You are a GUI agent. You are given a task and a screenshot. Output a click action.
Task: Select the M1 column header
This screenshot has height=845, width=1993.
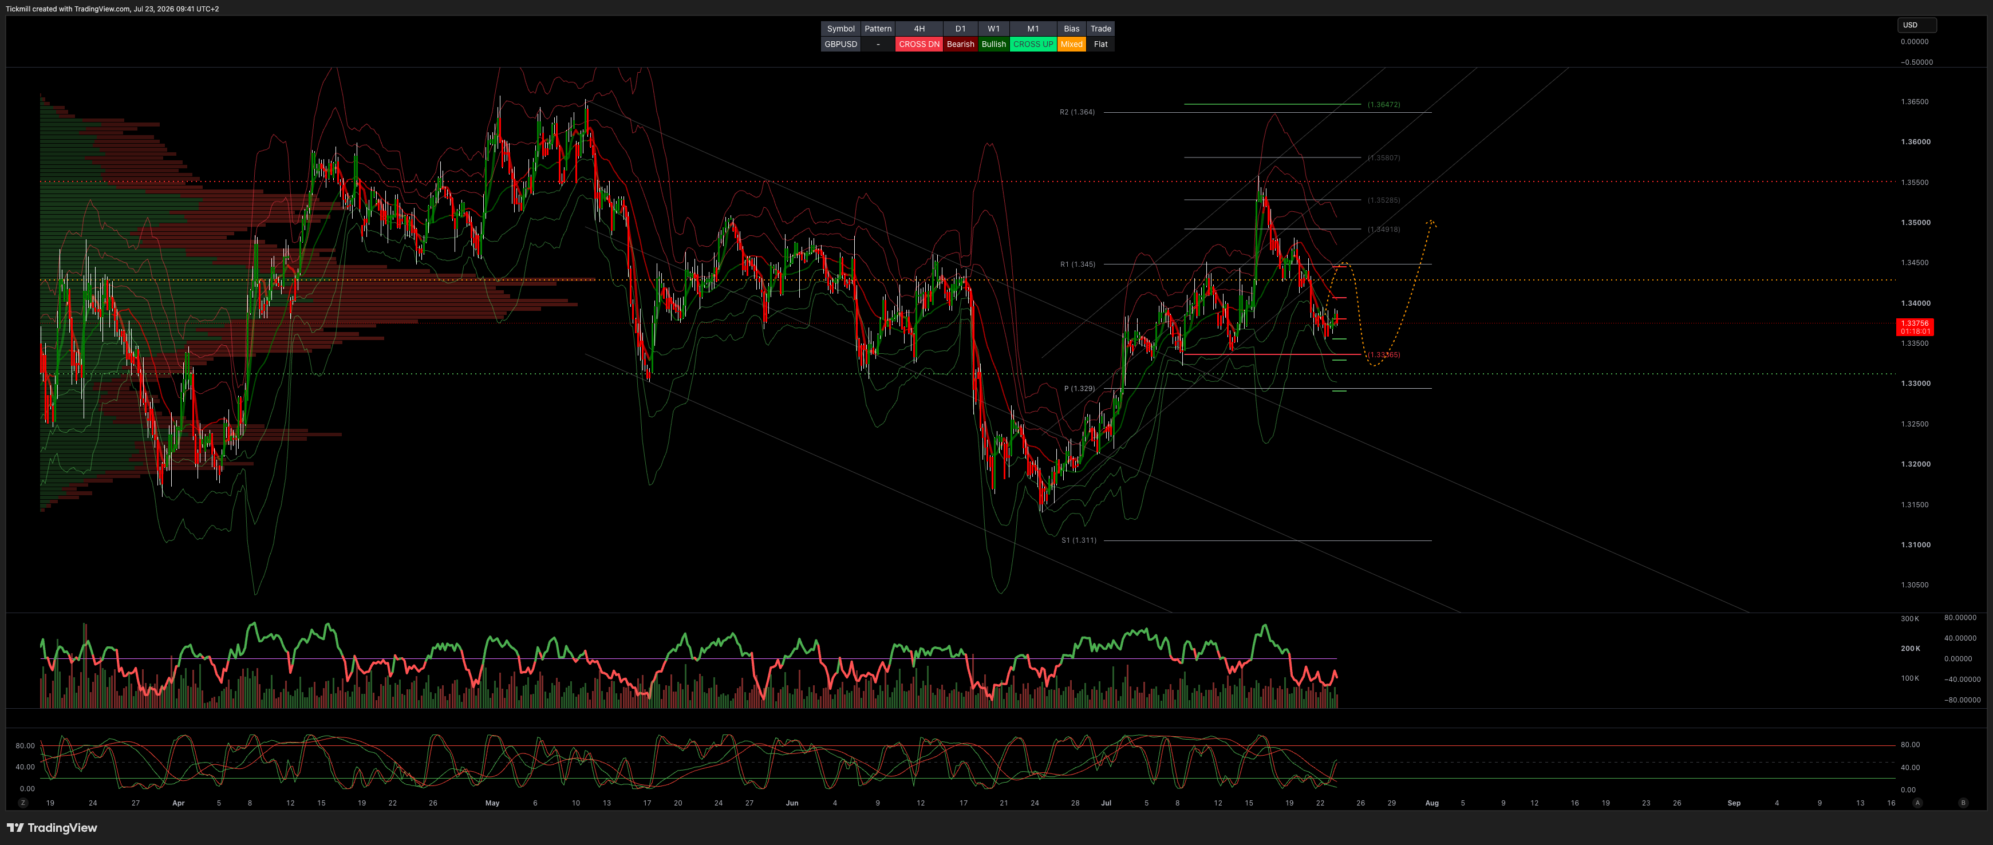tap(1033, 29)
